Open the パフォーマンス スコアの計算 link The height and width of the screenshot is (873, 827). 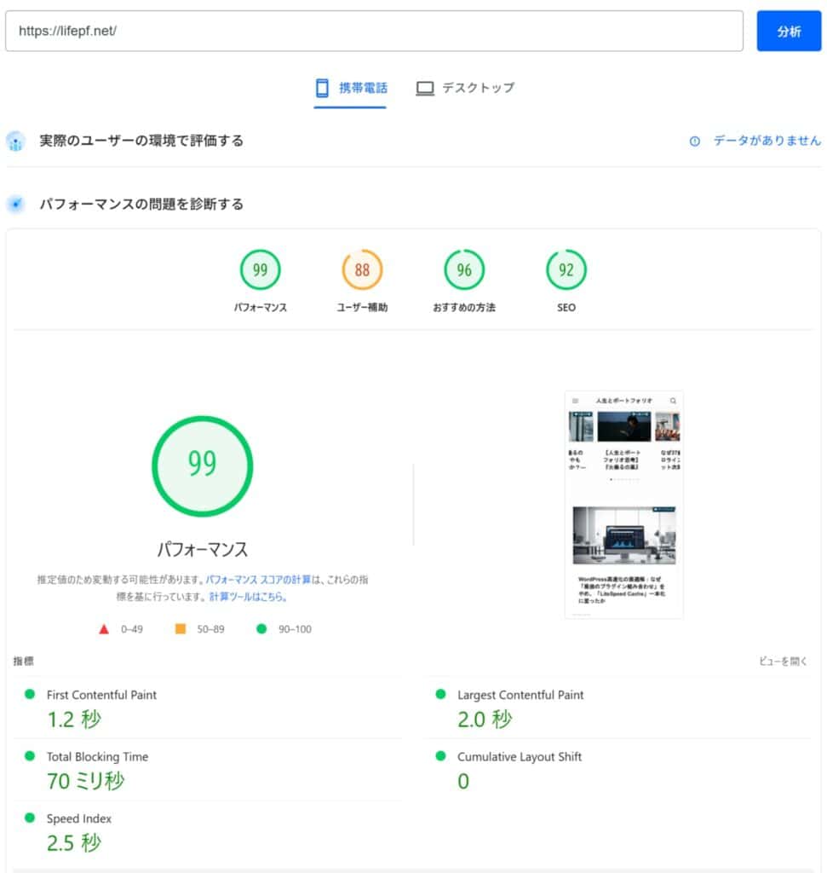[x=258, y=580]
